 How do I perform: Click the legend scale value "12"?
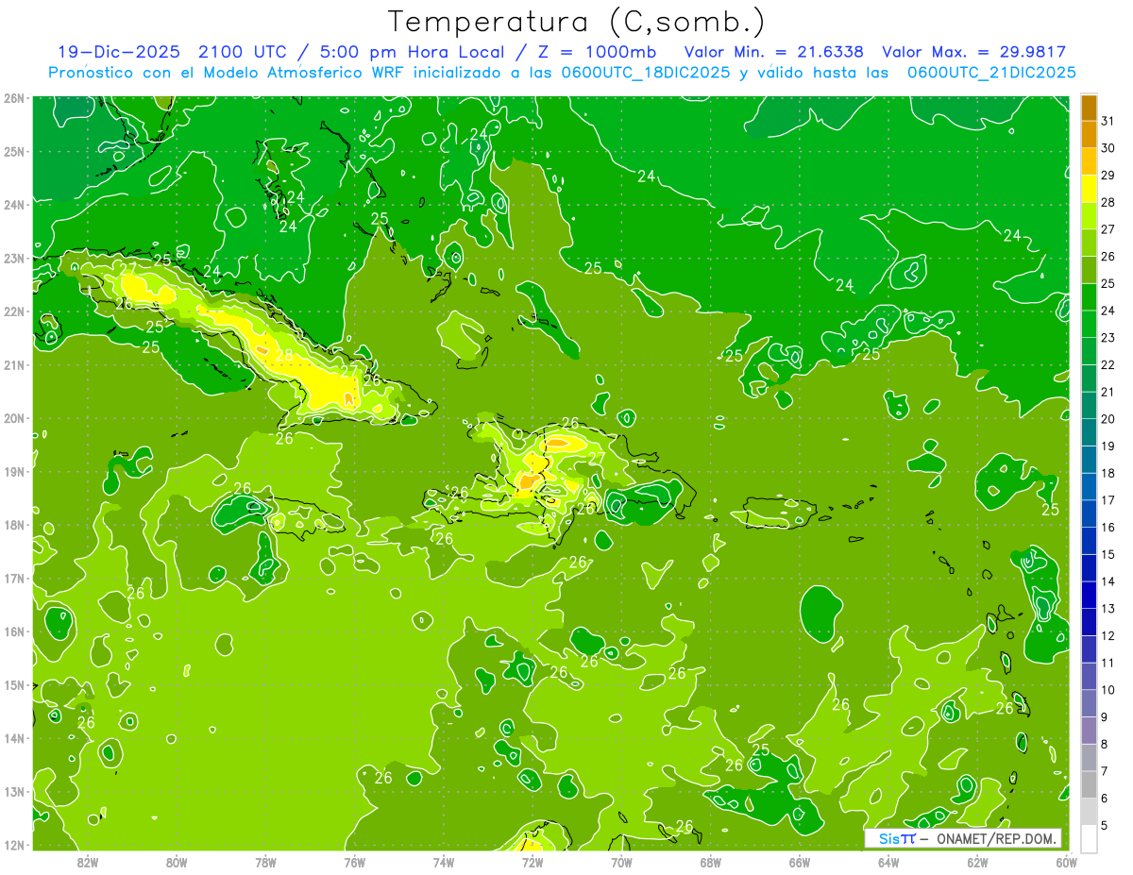[x=1108, y=636]
